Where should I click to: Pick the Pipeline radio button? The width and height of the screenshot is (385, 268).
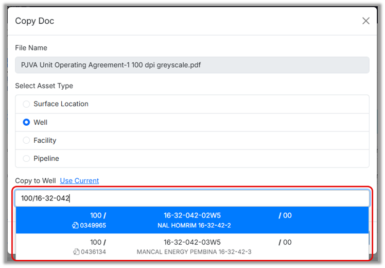pyautogui.click(x=26, y=159)
